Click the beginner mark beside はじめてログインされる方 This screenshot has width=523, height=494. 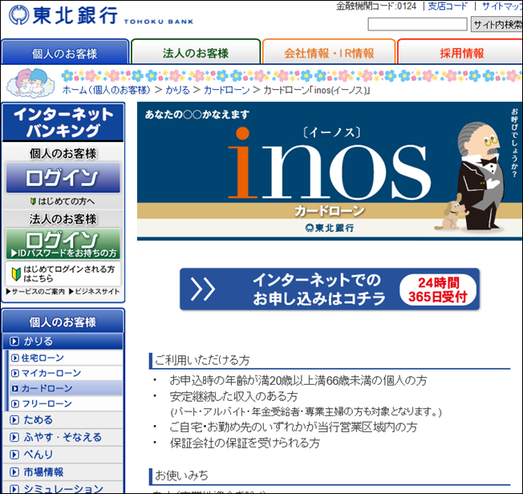16,273
